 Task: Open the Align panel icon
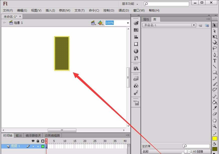[x=136, y=37]
